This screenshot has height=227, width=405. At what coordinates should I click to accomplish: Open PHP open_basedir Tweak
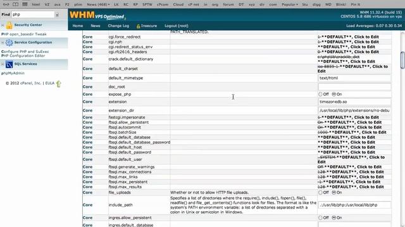24,34
